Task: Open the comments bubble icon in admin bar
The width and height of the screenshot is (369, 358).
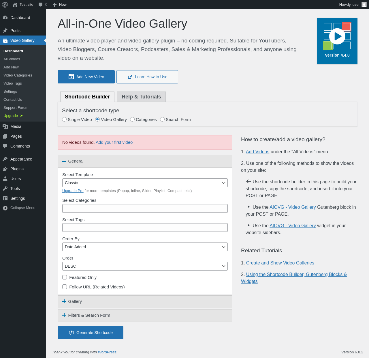Action: (41, 5)
